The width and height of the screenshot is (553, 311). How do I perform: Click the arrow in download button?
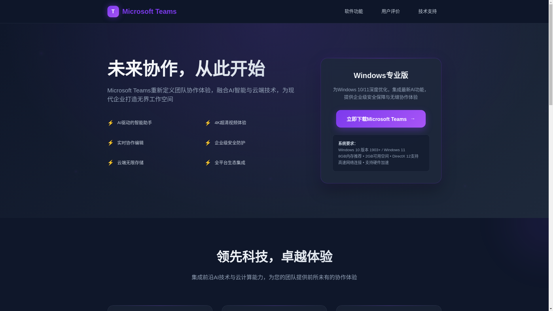tap(412, 119)
